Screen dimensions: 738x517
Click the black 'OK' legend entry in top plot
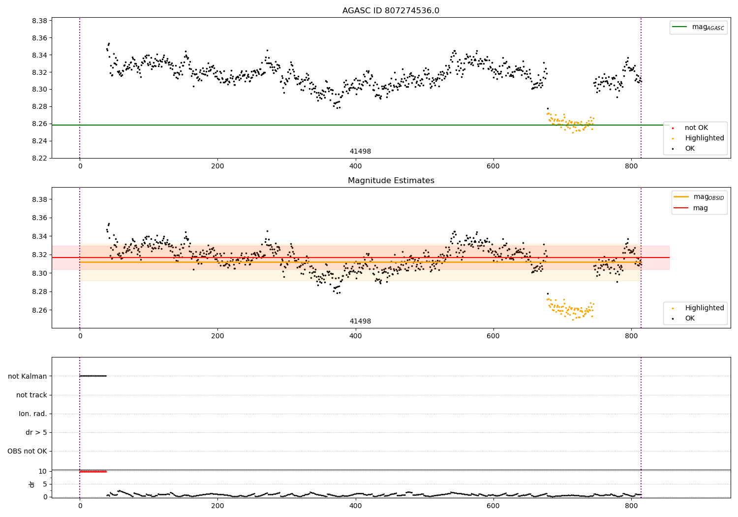click(x=690, y=149)
